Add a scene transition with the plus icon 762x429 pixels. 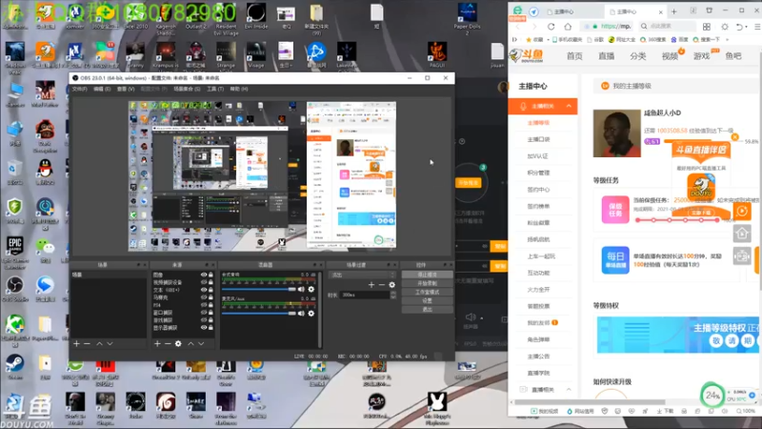(x=371, y=285)
